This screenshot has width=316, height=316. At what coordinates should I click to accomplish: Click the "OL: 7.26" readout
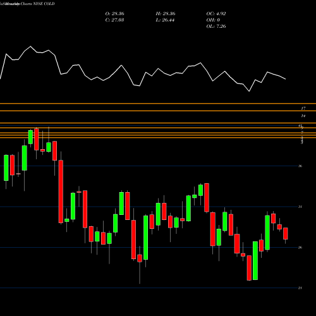click(216, 27)
